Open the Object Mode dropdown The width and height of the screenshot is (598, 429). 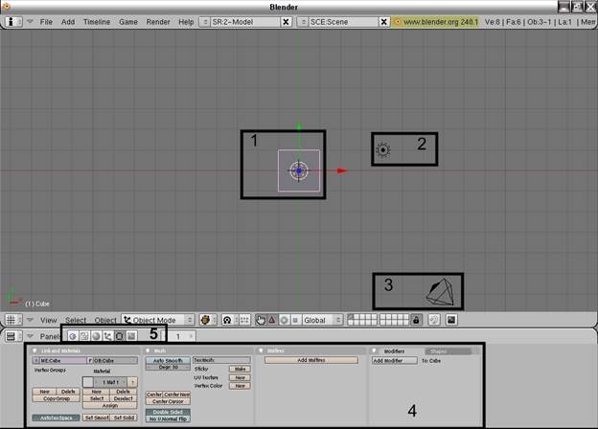pos(157,320)
